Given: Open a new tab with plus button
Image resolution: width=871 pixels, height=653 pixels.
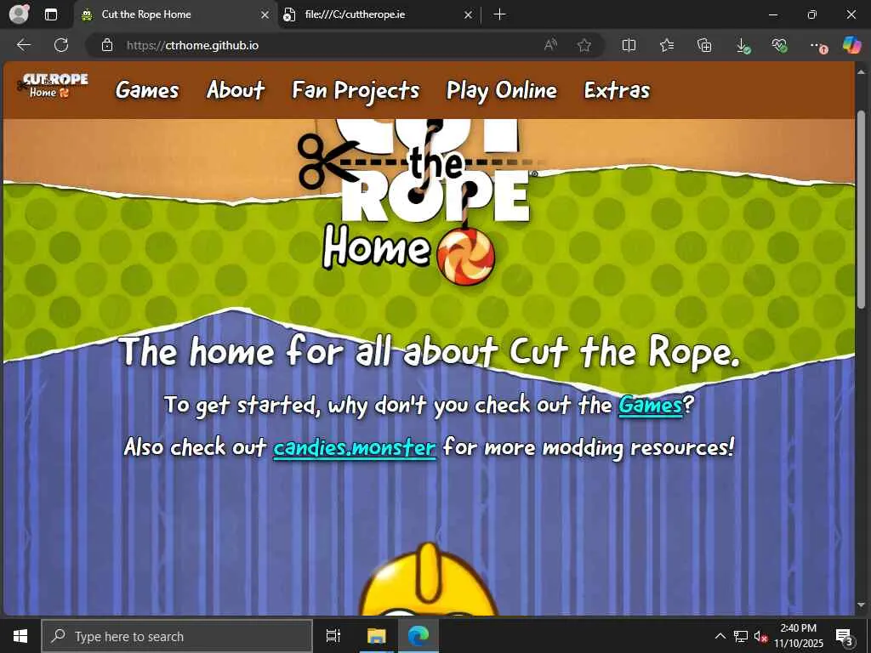Looking at the screenshot, I should pos(499,14).
